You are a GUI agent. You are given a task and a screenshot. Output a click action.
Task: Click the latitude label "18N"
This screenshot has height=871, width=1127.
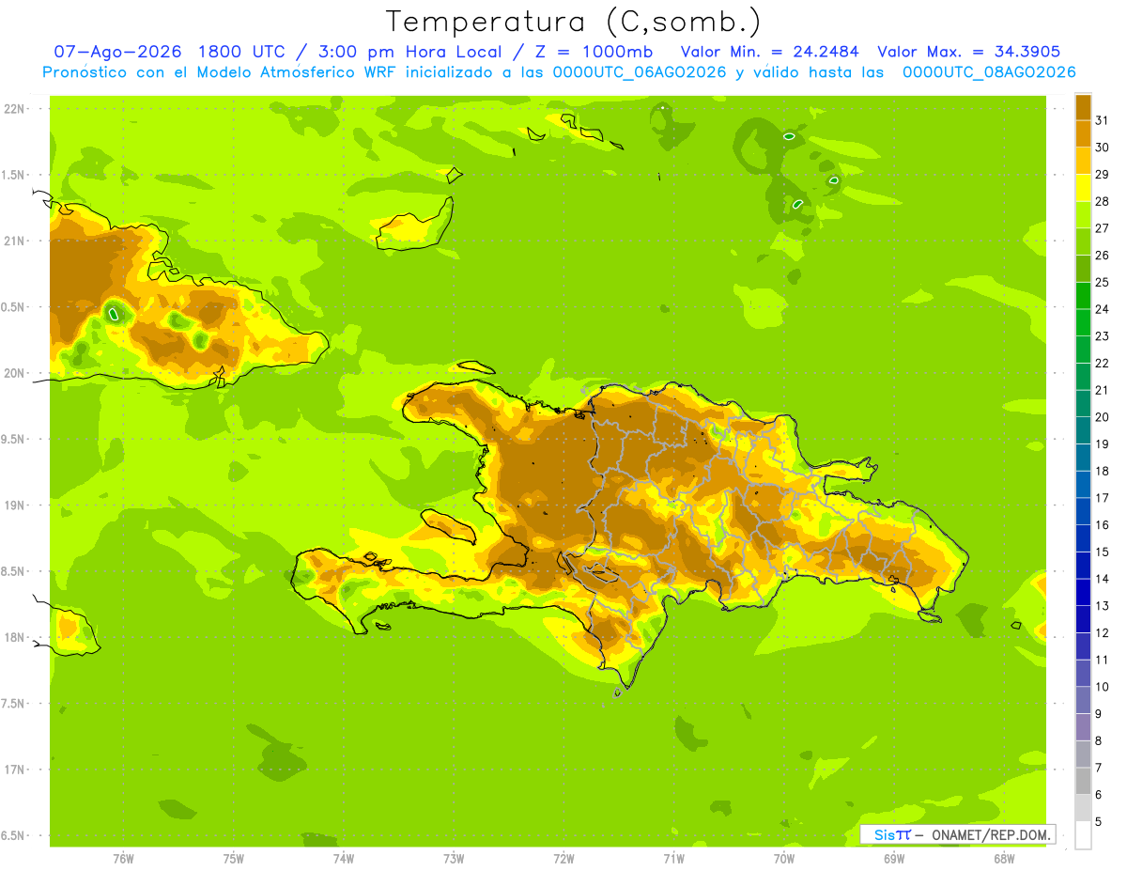15,637
